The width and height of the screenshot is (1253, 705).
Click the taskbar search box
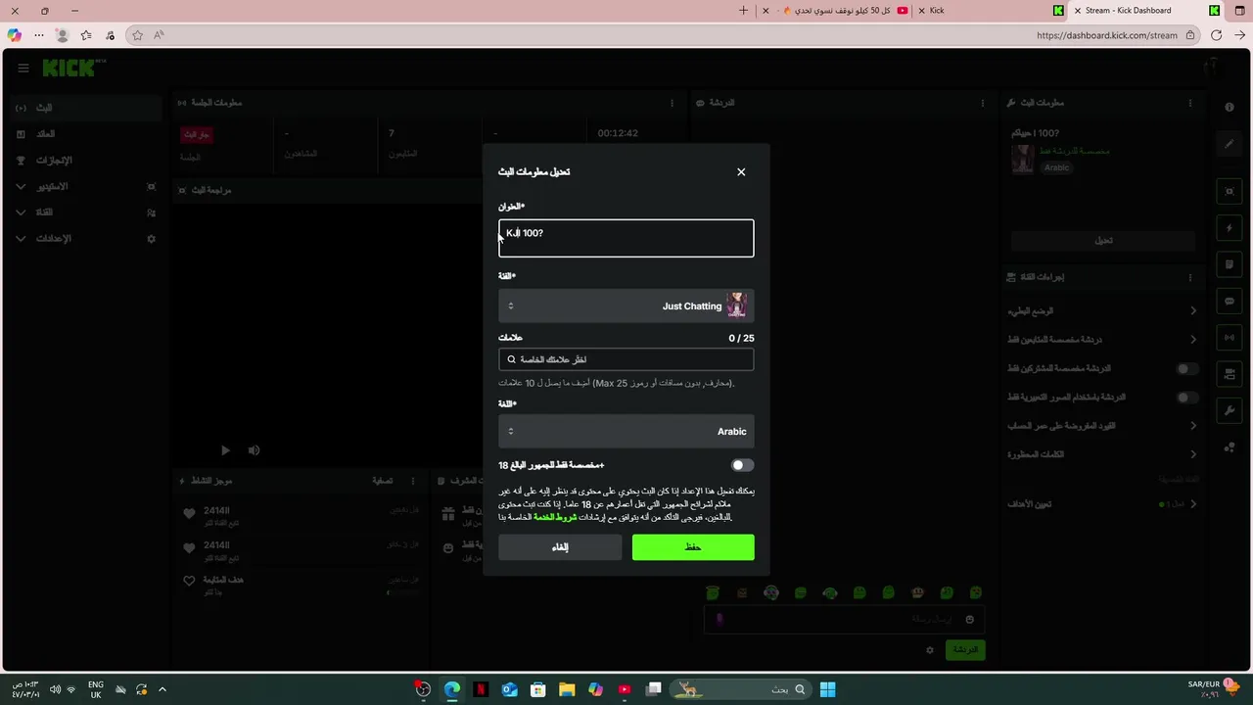(740, 689)
